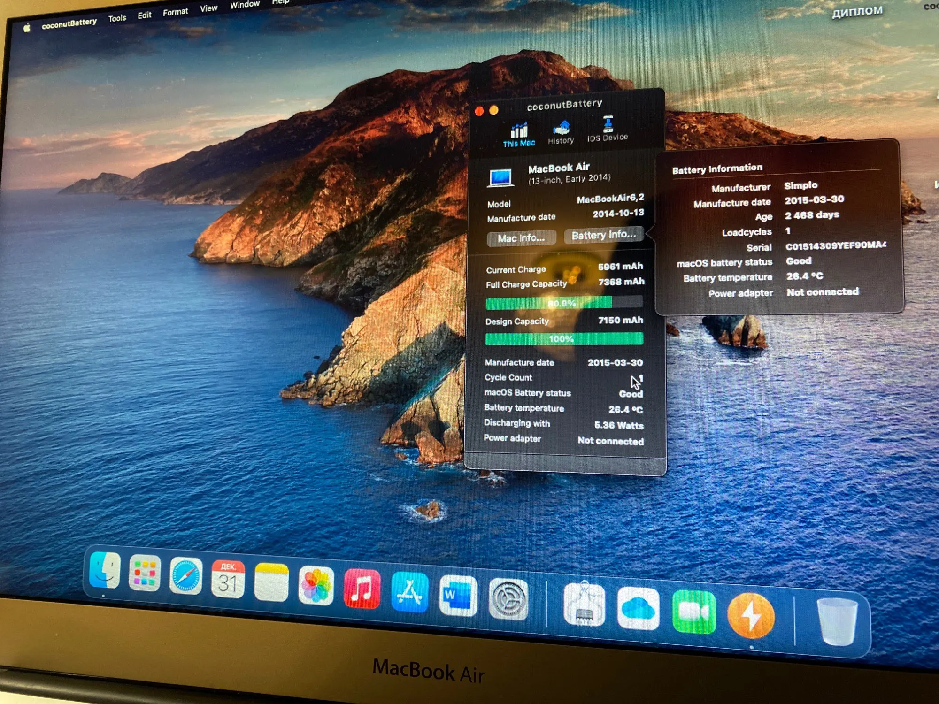The width and height of the screenshot is (939, 704).
Task: Click the Battery Info... button
Action: pyautogui.click(x=603, y=235)
